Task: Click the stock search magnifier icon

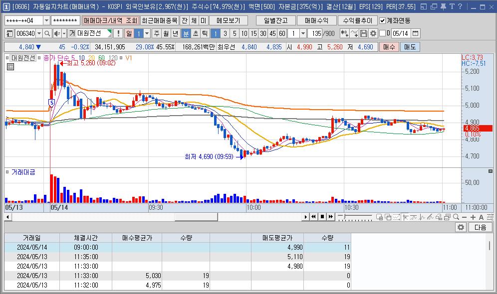Action: click(x=47, y=33)
